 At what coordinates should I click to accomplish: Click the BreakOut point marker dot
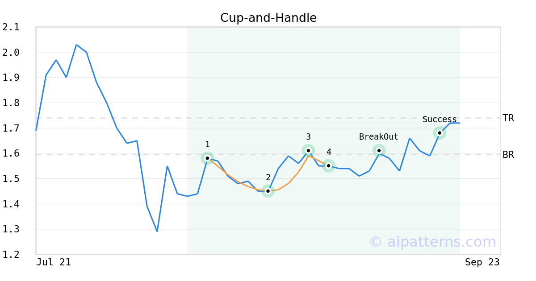coord(379,150)
